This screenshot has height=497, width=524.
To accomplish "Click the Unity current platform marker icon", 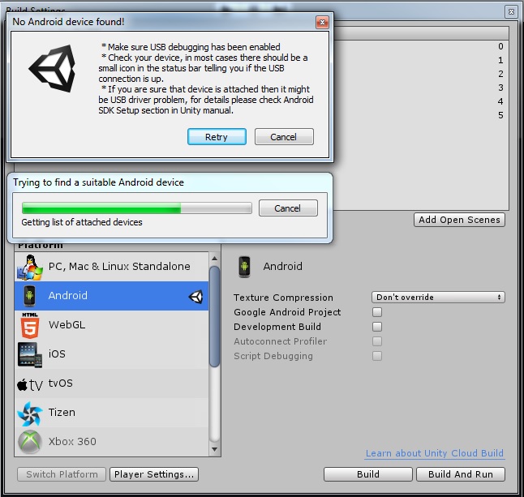I will coord(195,296).
